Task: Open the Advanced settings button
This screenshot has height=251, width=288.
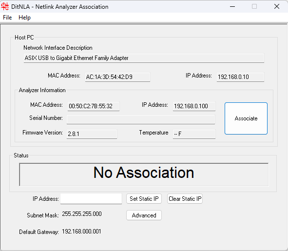Action: (x=144, y=215)
